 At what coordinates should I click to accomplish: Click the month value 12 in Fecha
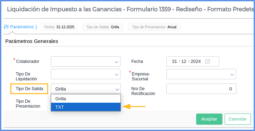click(184, 61)
